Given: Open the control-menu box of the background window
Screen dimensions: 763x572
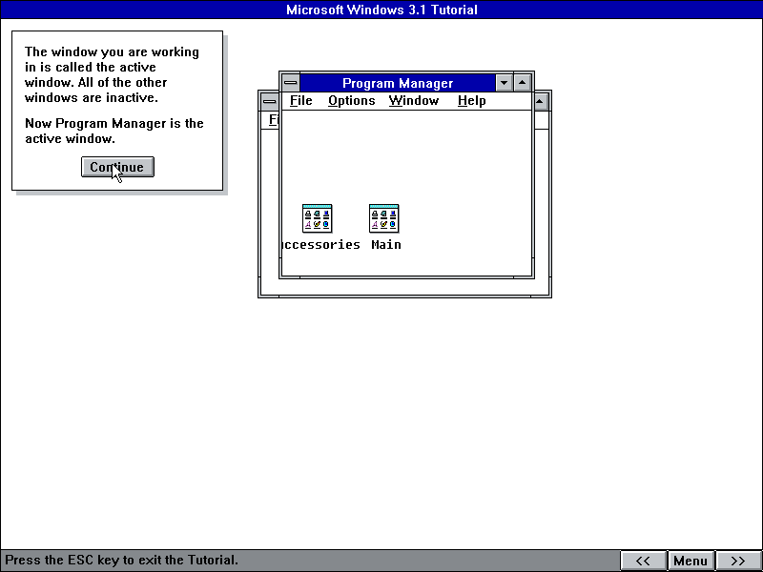Looking at the screenshot, I should pyautogui.click(x=270, y=102).
